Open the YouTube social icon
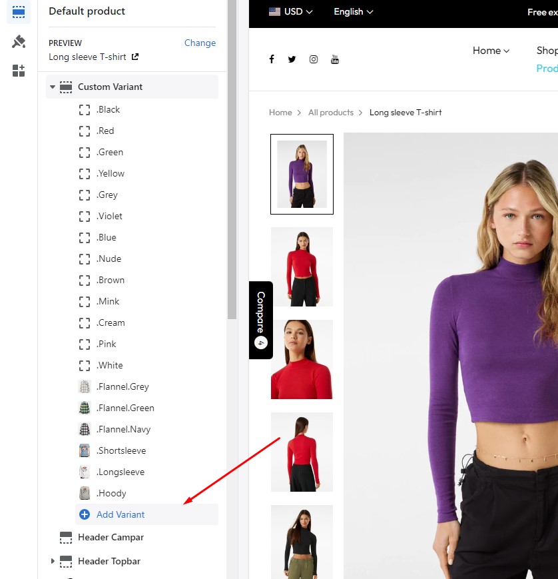This screenshot has height=579, width=558. 335,59
